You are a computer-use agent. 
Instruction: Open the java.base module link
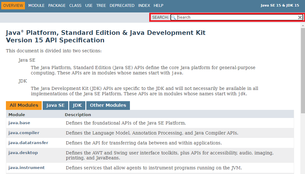pyautogui.click(x=19, y=123)
